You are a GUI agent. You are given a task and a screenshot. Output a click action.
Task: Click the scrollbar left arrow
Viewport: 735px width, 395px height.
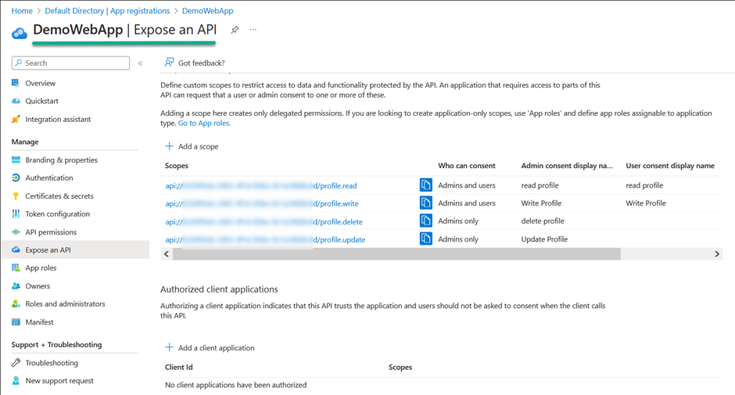pos(167,253)
